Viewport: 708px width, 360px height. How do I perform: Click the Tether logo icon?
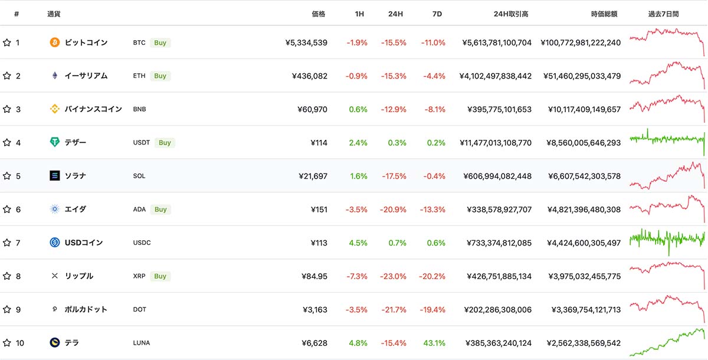click(55, 142)
